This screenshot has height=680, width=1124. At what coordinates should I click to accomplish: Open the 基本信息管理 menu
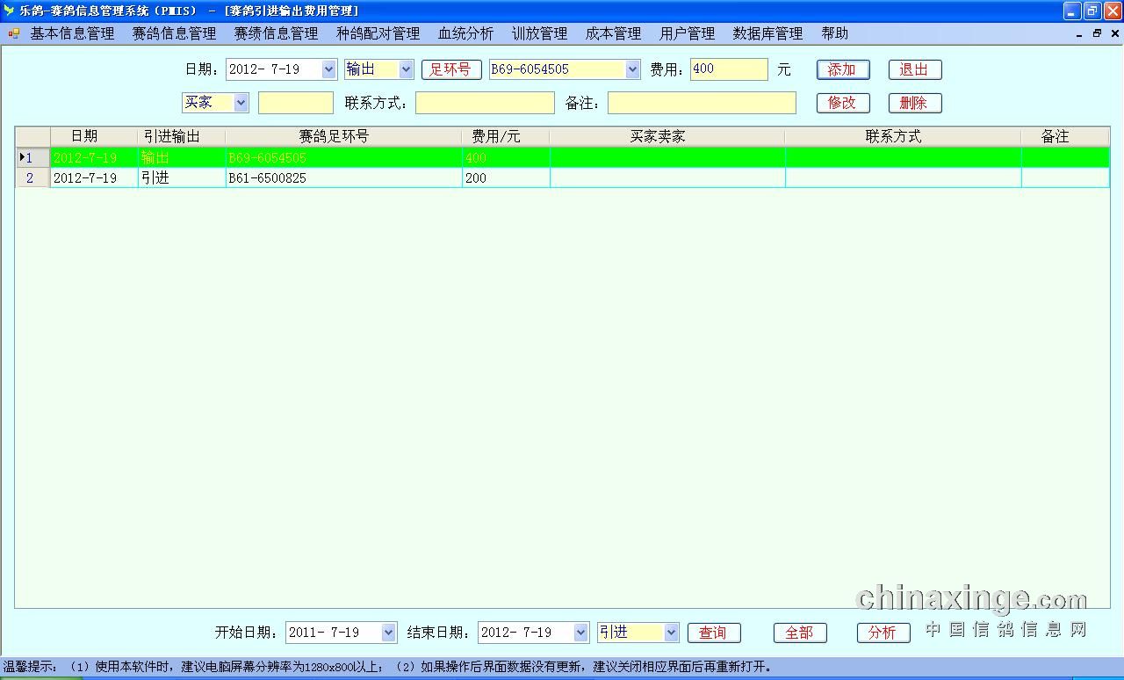72,33
